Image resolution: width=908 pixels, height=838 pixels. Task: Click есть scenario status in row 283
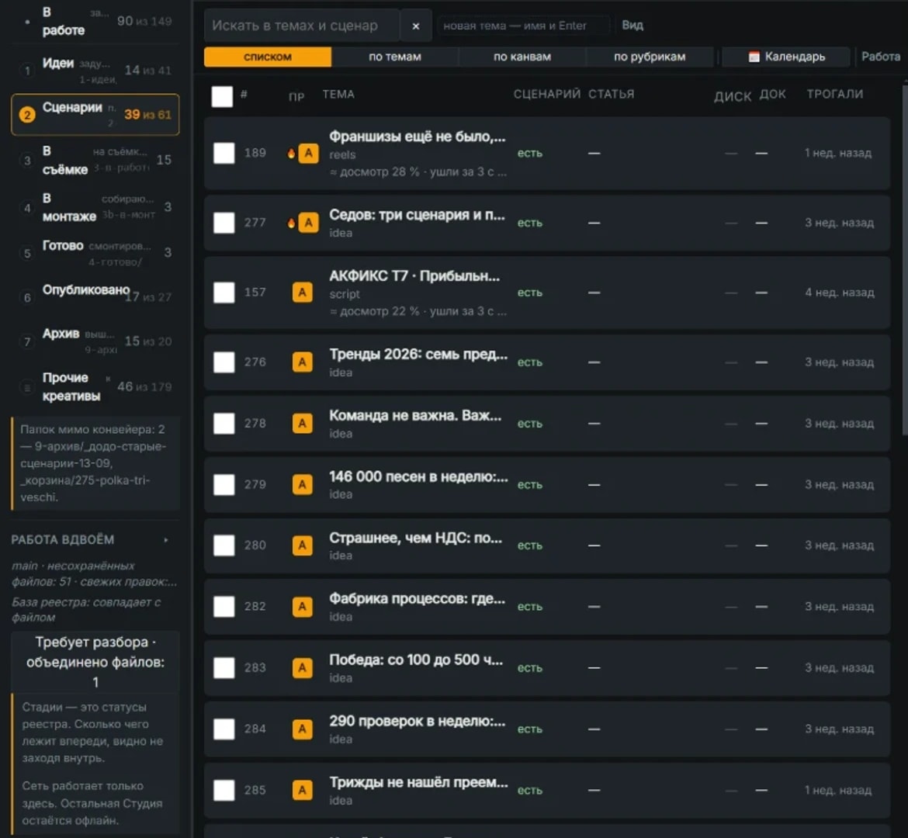[530, 668]
